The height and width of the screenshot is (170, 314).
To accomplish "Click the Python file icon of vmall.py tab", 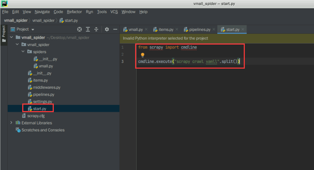I will point(125,29).
